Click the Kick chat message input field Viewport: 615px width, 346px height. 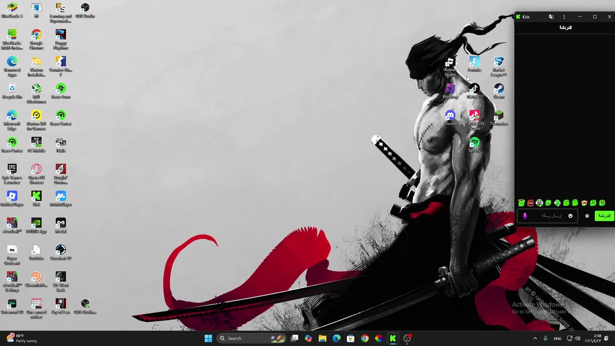click(548, 216)
